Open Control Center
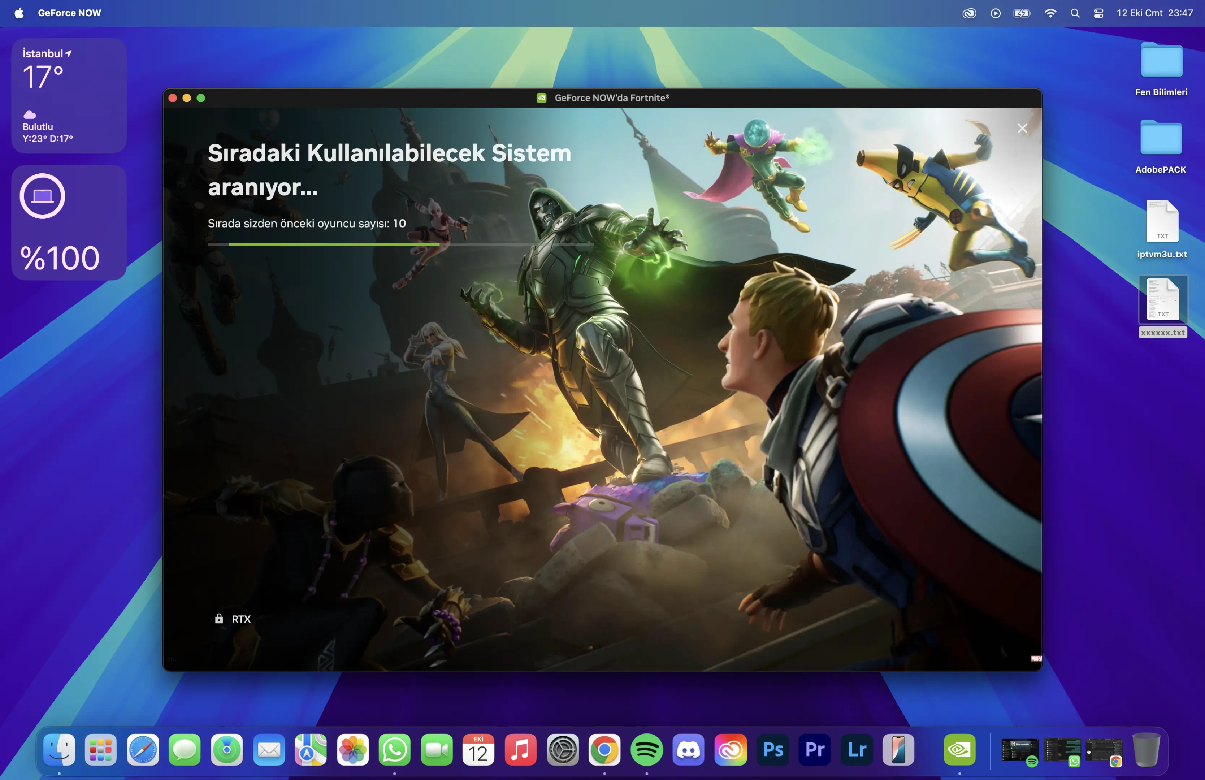Viewport: 1205px width, 780px height. pos(1098,13)
